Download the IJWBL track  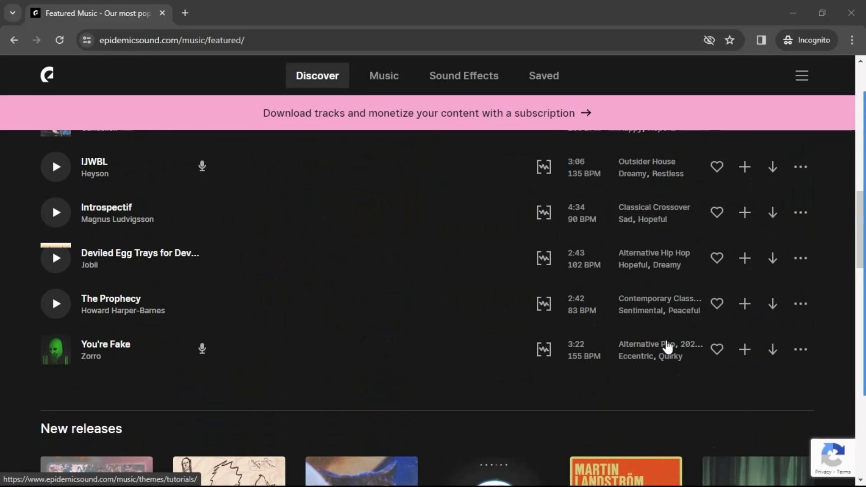773,167
